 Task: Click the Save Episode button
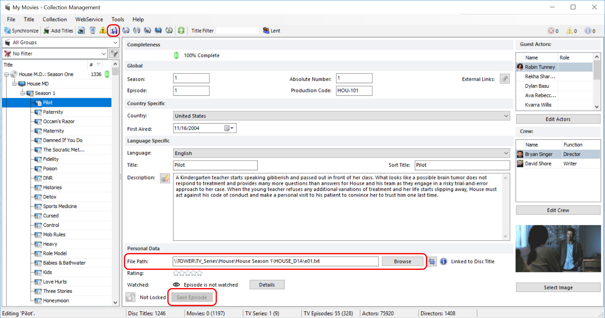192,297
